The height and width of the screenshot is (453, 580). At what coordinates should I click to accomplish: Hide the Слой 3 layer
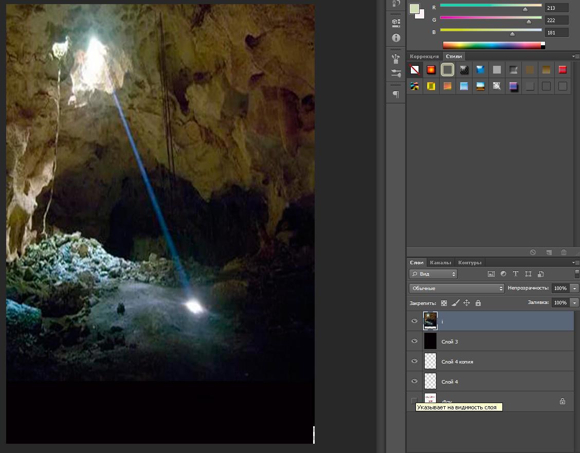(x=414, y=341)
